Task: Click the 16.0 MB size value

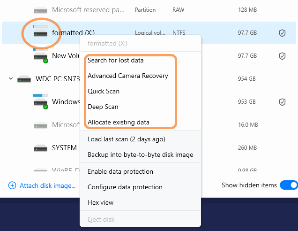Action: (248, 125)
